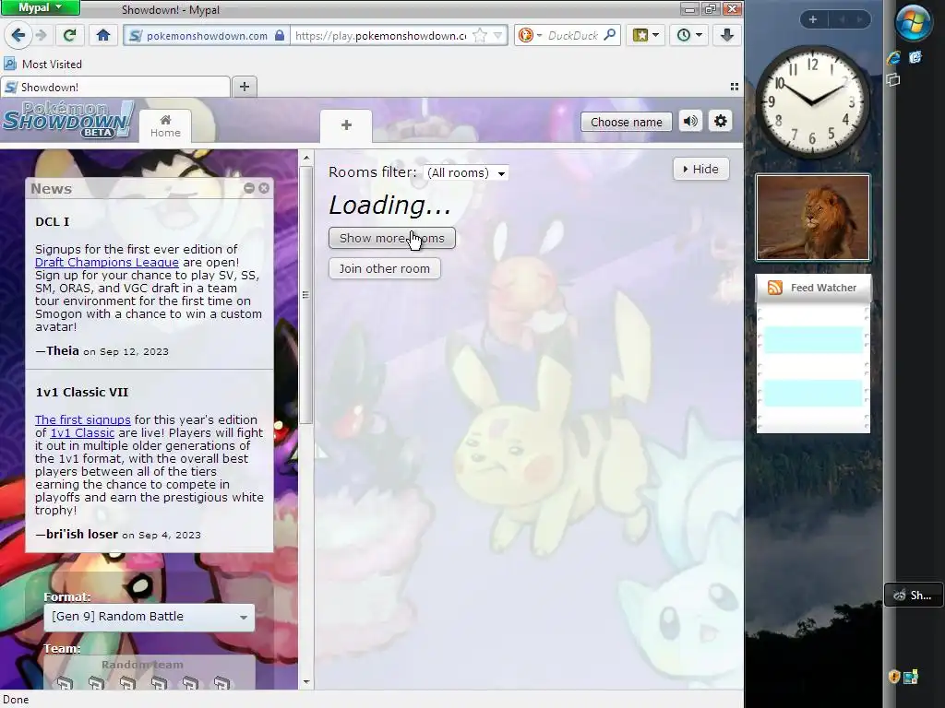The image size is (945, 708).
Task: Open the browser home page icon
Action: (103, 35)
